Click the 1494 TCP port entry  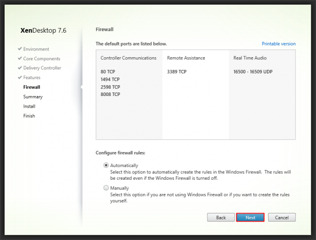pos(110,79)
